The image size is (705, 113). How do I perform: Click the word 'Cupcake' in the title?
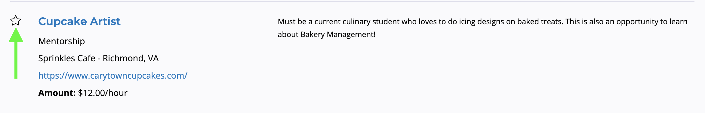coord(63,22)
